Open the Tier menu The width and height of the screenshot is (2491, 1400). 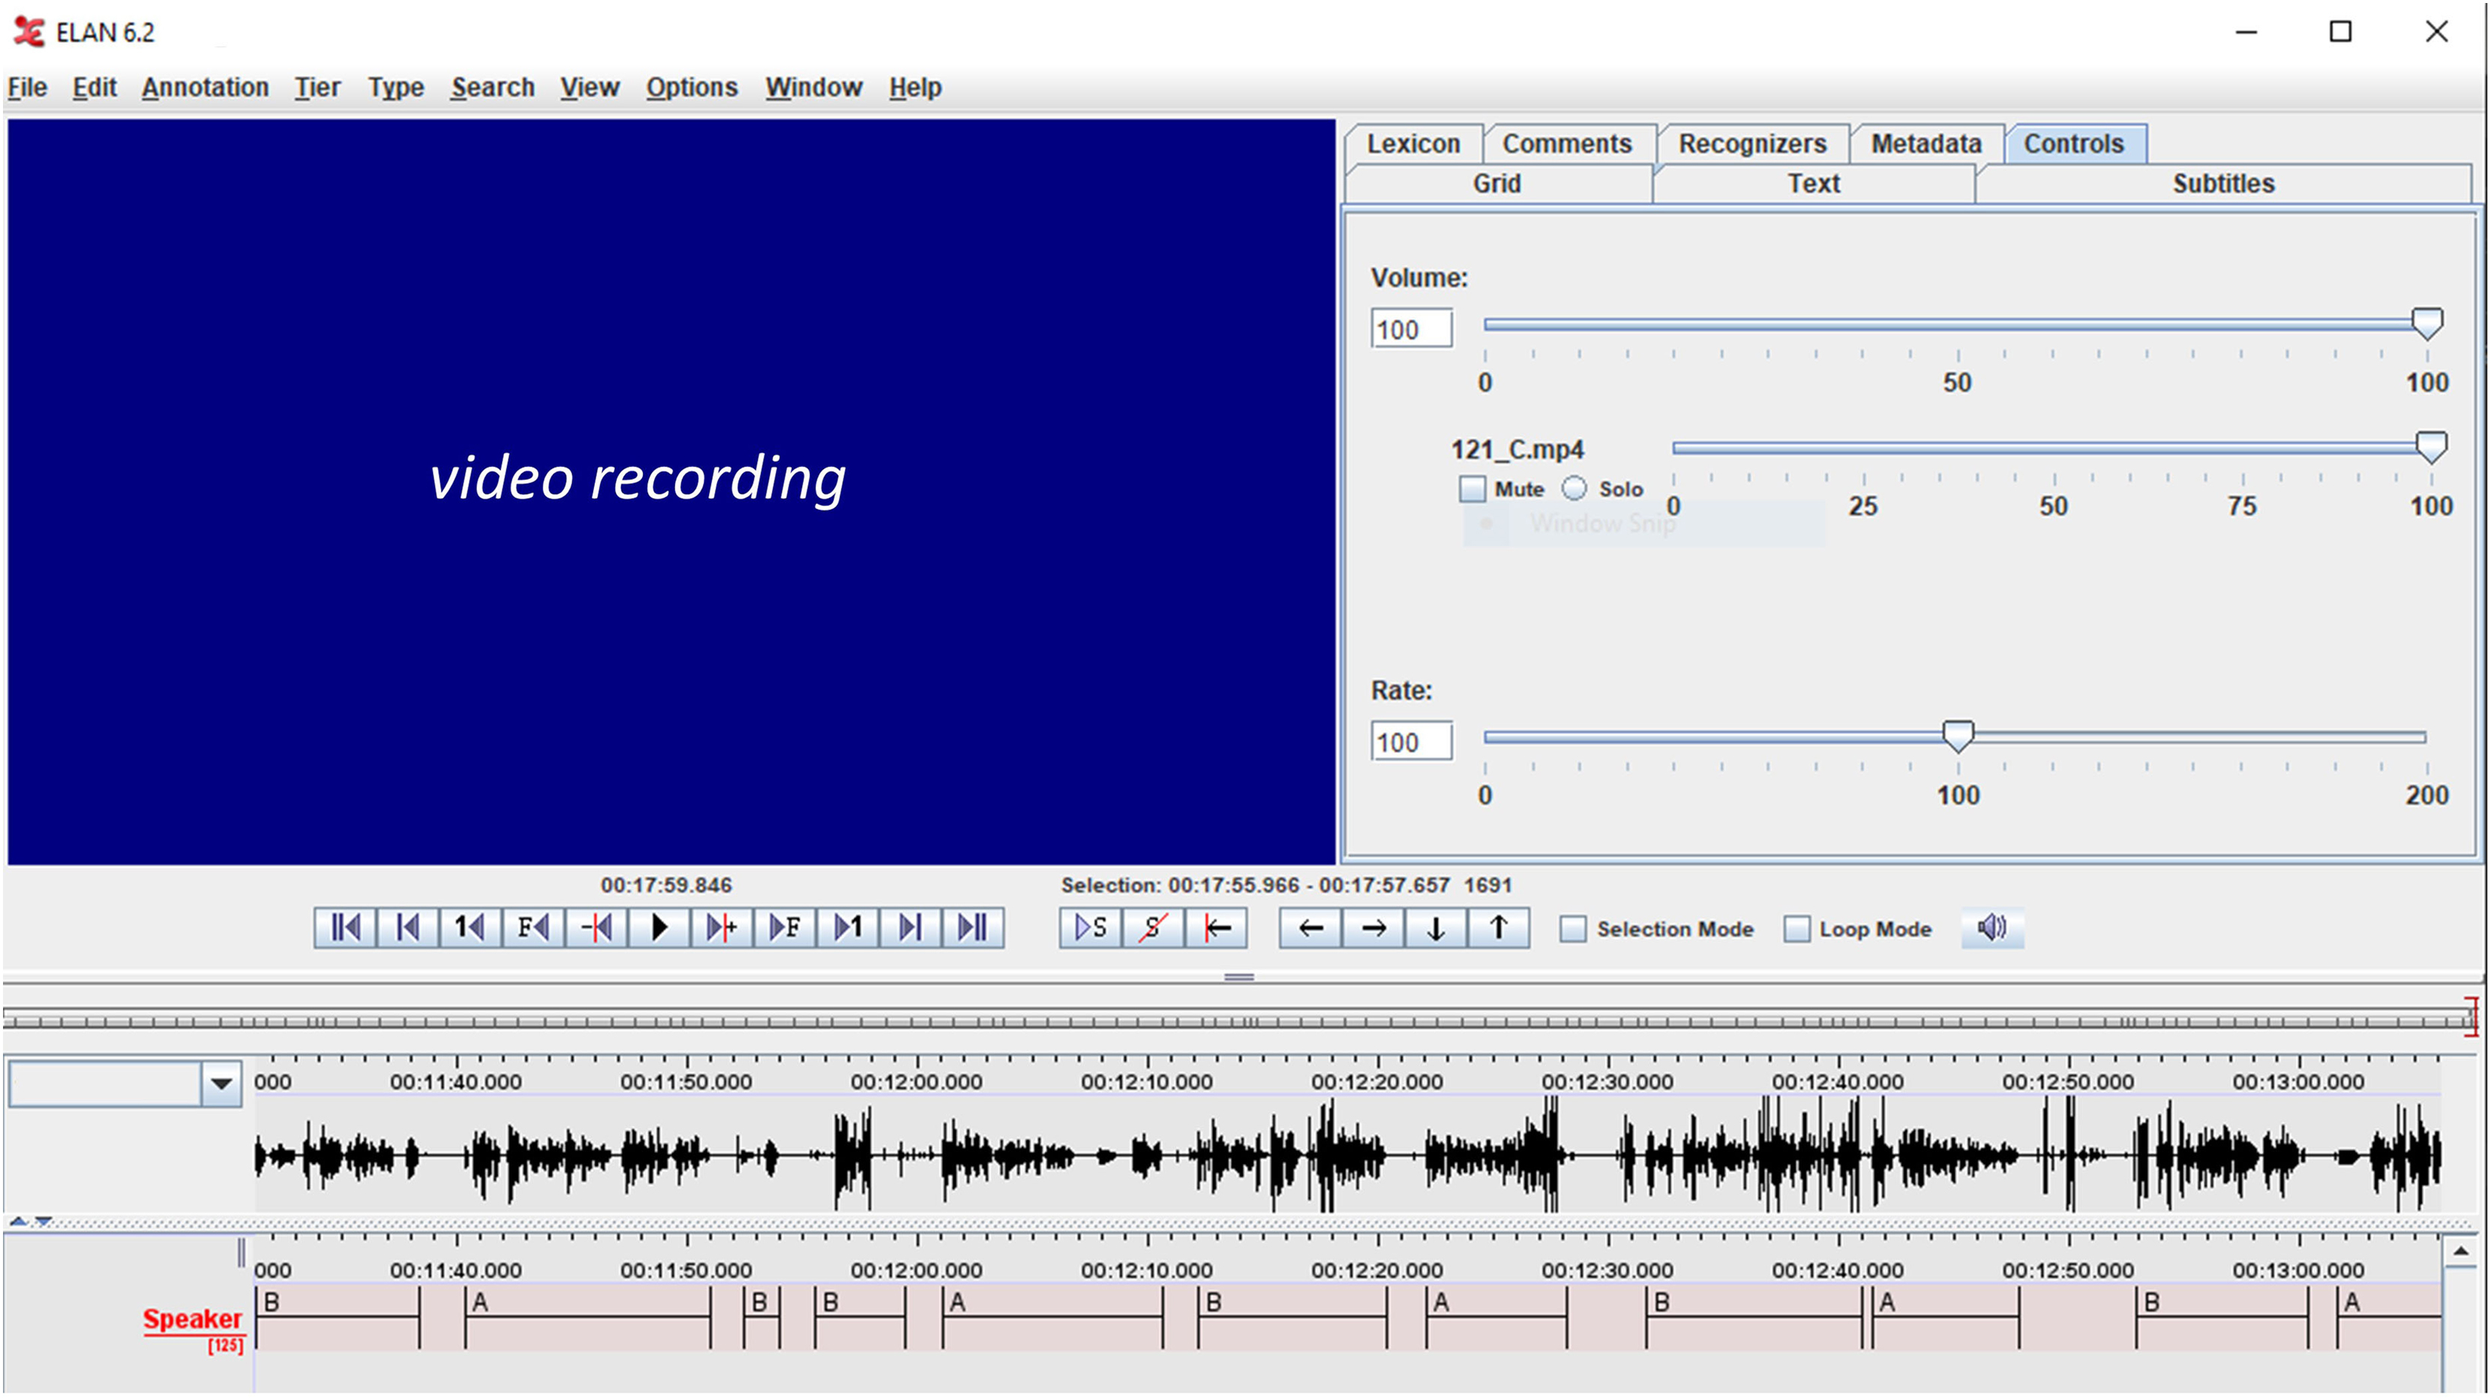[x=317, y=88]
